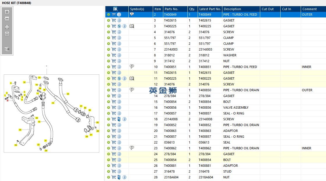Click 'VALVE ASSEMBLY' description cell

pos(236,107)
